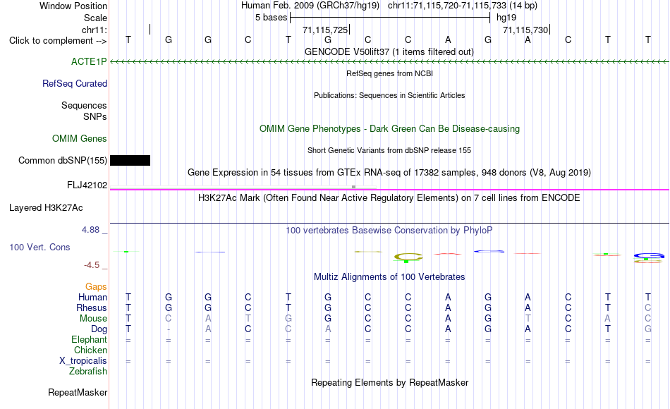Click the large olive C PhyloP logo

pos(408,257)
